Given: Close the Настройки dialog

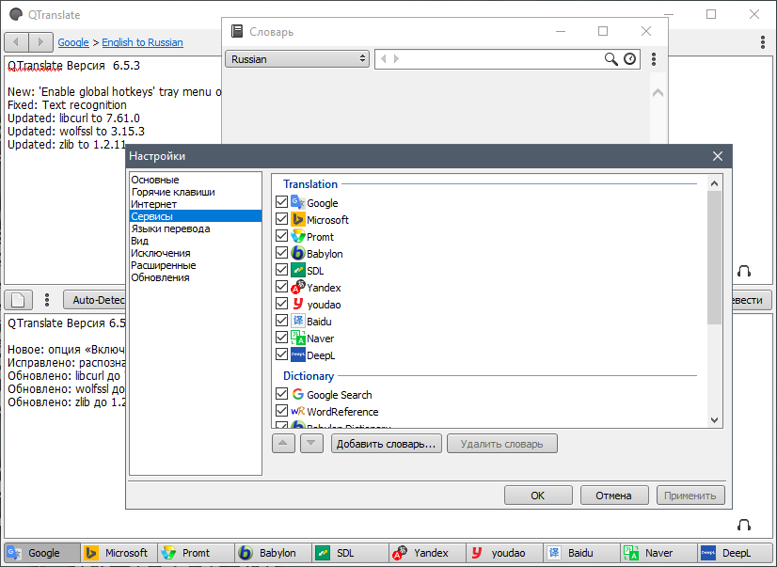Looking at the screenshot, I should [x=717, y=156].
